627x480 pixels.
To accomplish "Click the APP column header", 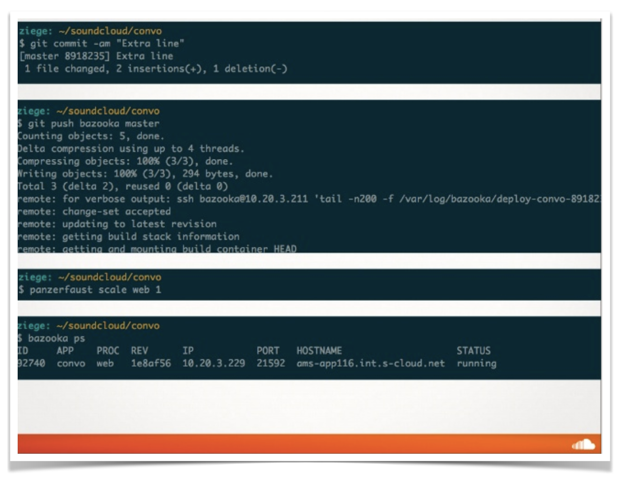I will tap(65, 351).
